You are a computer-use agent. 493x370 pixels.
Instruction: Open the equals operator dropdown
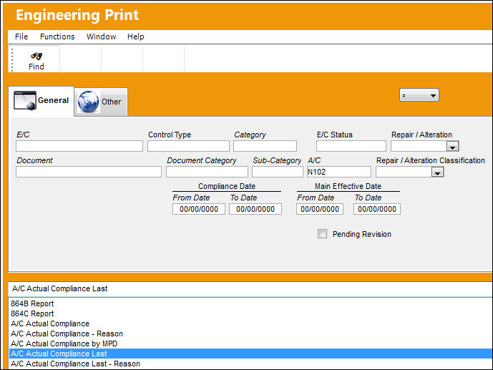point(419,95)
